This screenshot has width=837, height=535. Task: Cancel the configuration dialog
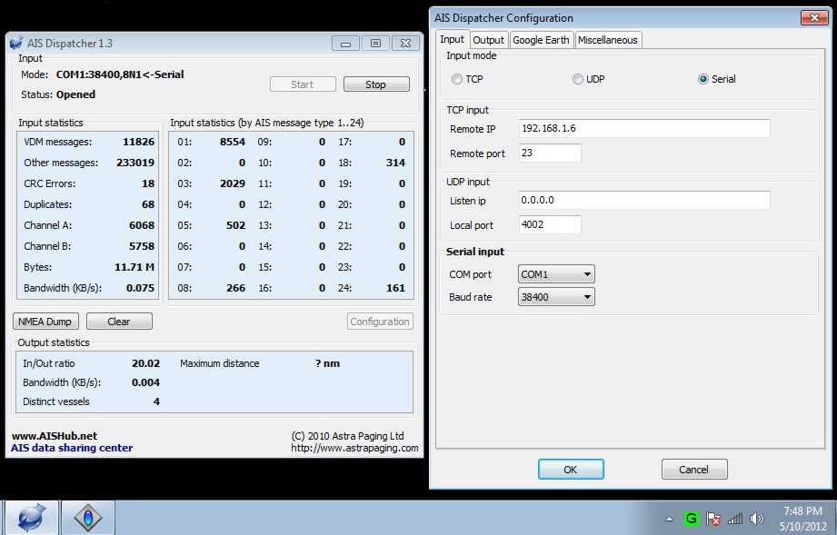point(694,470)
